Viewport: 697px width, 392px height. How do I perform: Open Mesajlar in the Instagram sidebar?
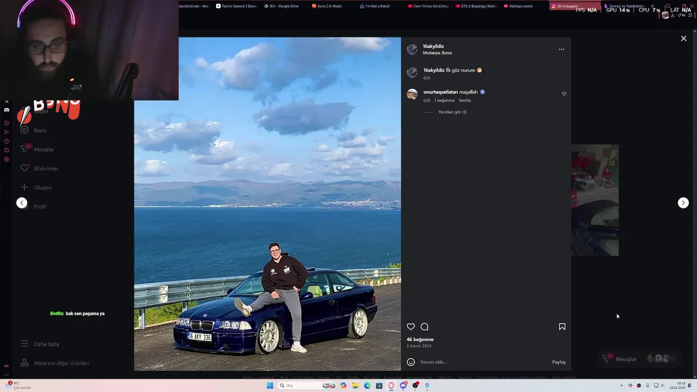click(37, 149)
